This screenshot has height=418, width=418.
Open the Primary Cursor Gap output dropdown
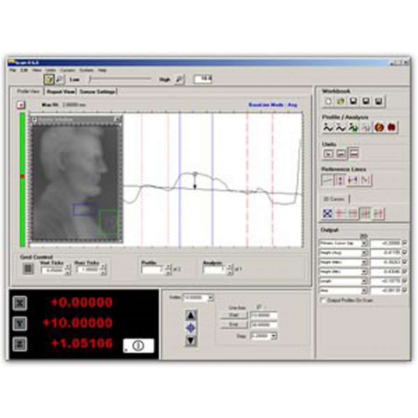pos(364,242)
